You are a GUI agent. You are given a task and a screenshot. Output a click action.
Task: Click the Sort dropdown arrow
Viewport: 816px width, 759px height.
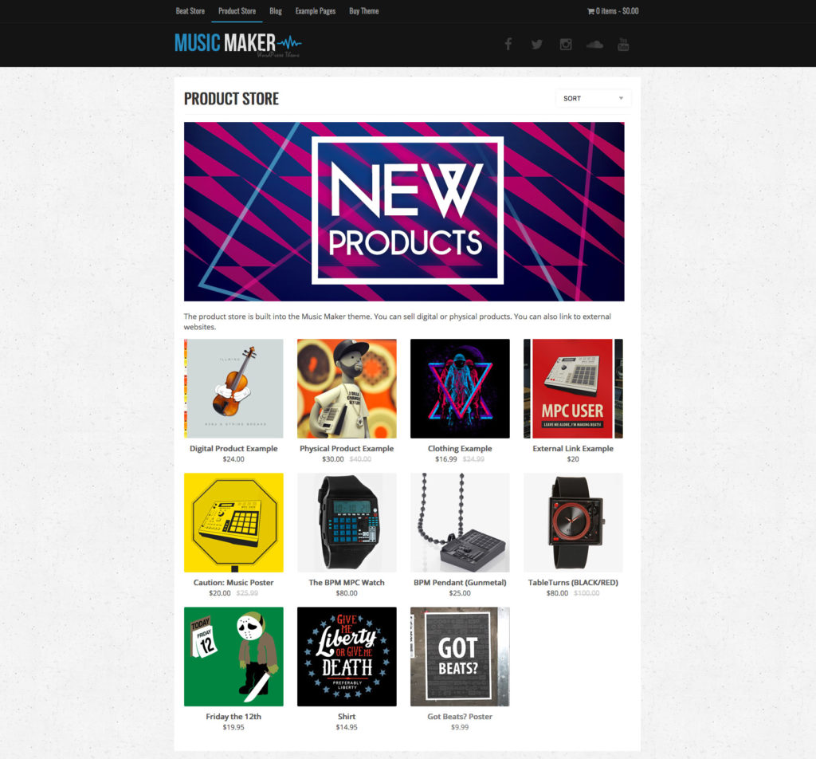621,98
